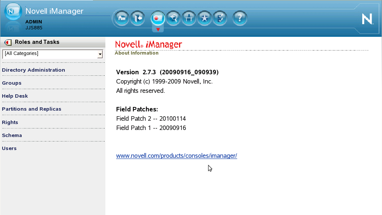This screenshot has height=215, width=382.
Task: Click the Version 2.7.3 text
Action: coord(168,72)
